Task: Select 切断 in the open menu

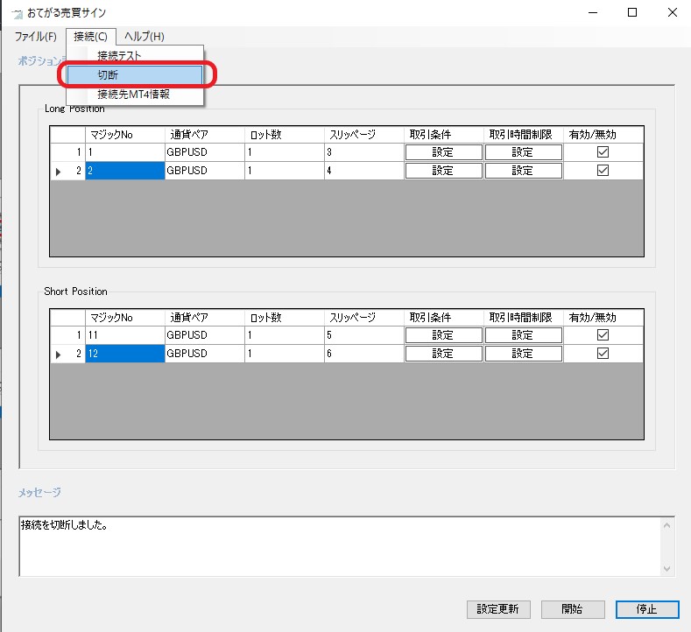Action: 136,75
